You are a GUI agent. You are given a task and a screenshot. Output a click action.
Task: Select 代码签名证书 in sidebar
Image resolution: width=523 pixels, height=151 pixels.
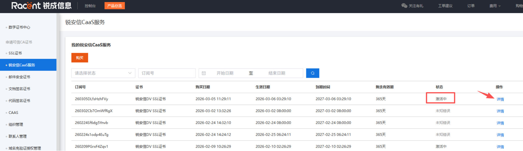tap(19, 100)
